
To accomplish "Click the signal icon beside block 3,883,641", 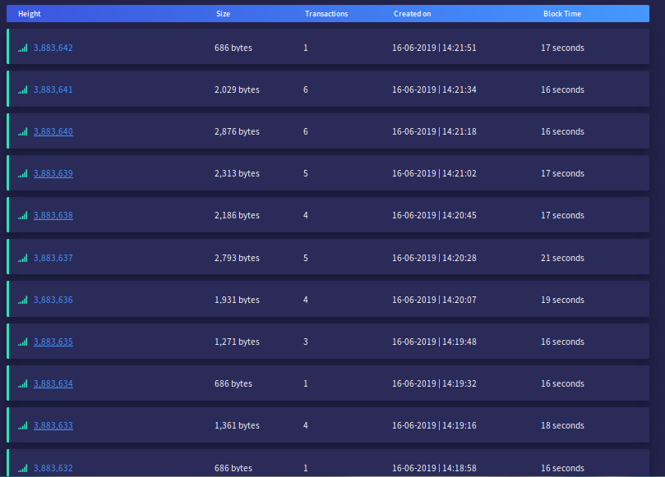I will [23, 89].
